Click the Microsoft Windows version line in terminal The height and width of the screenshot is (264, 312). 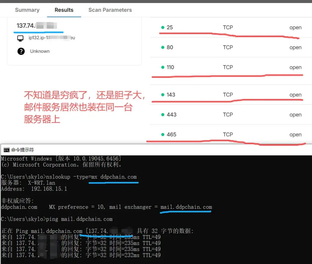pos(61,159)
